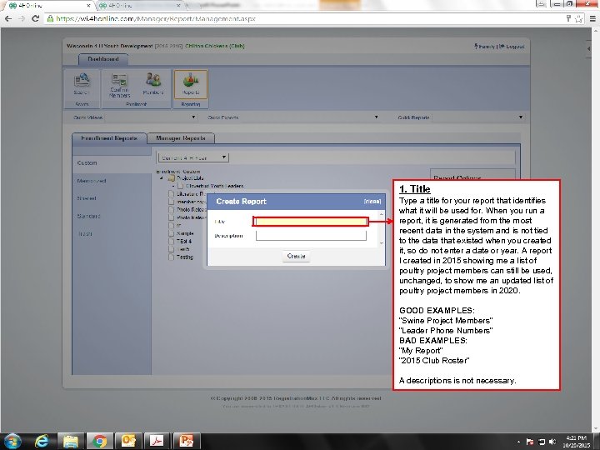Switch to the Manager Reports tab
The width and height of the screenshot is (600, 450).
(181, 138)
